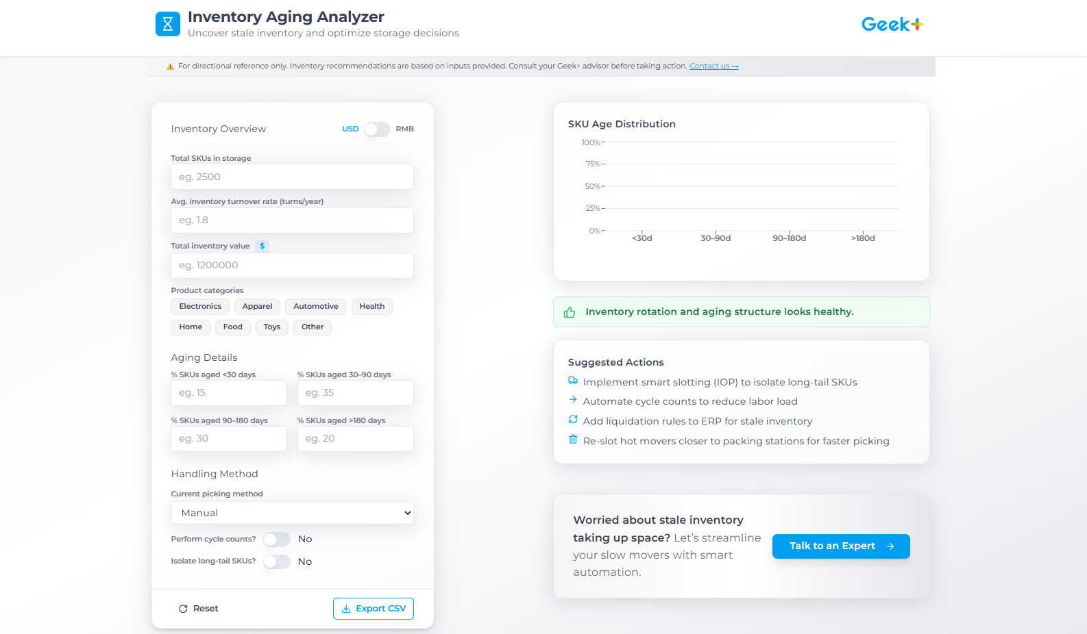Click the hourglass app logo icon
The width and height of the screenshot is (1087, 634).
coord(168,24)
